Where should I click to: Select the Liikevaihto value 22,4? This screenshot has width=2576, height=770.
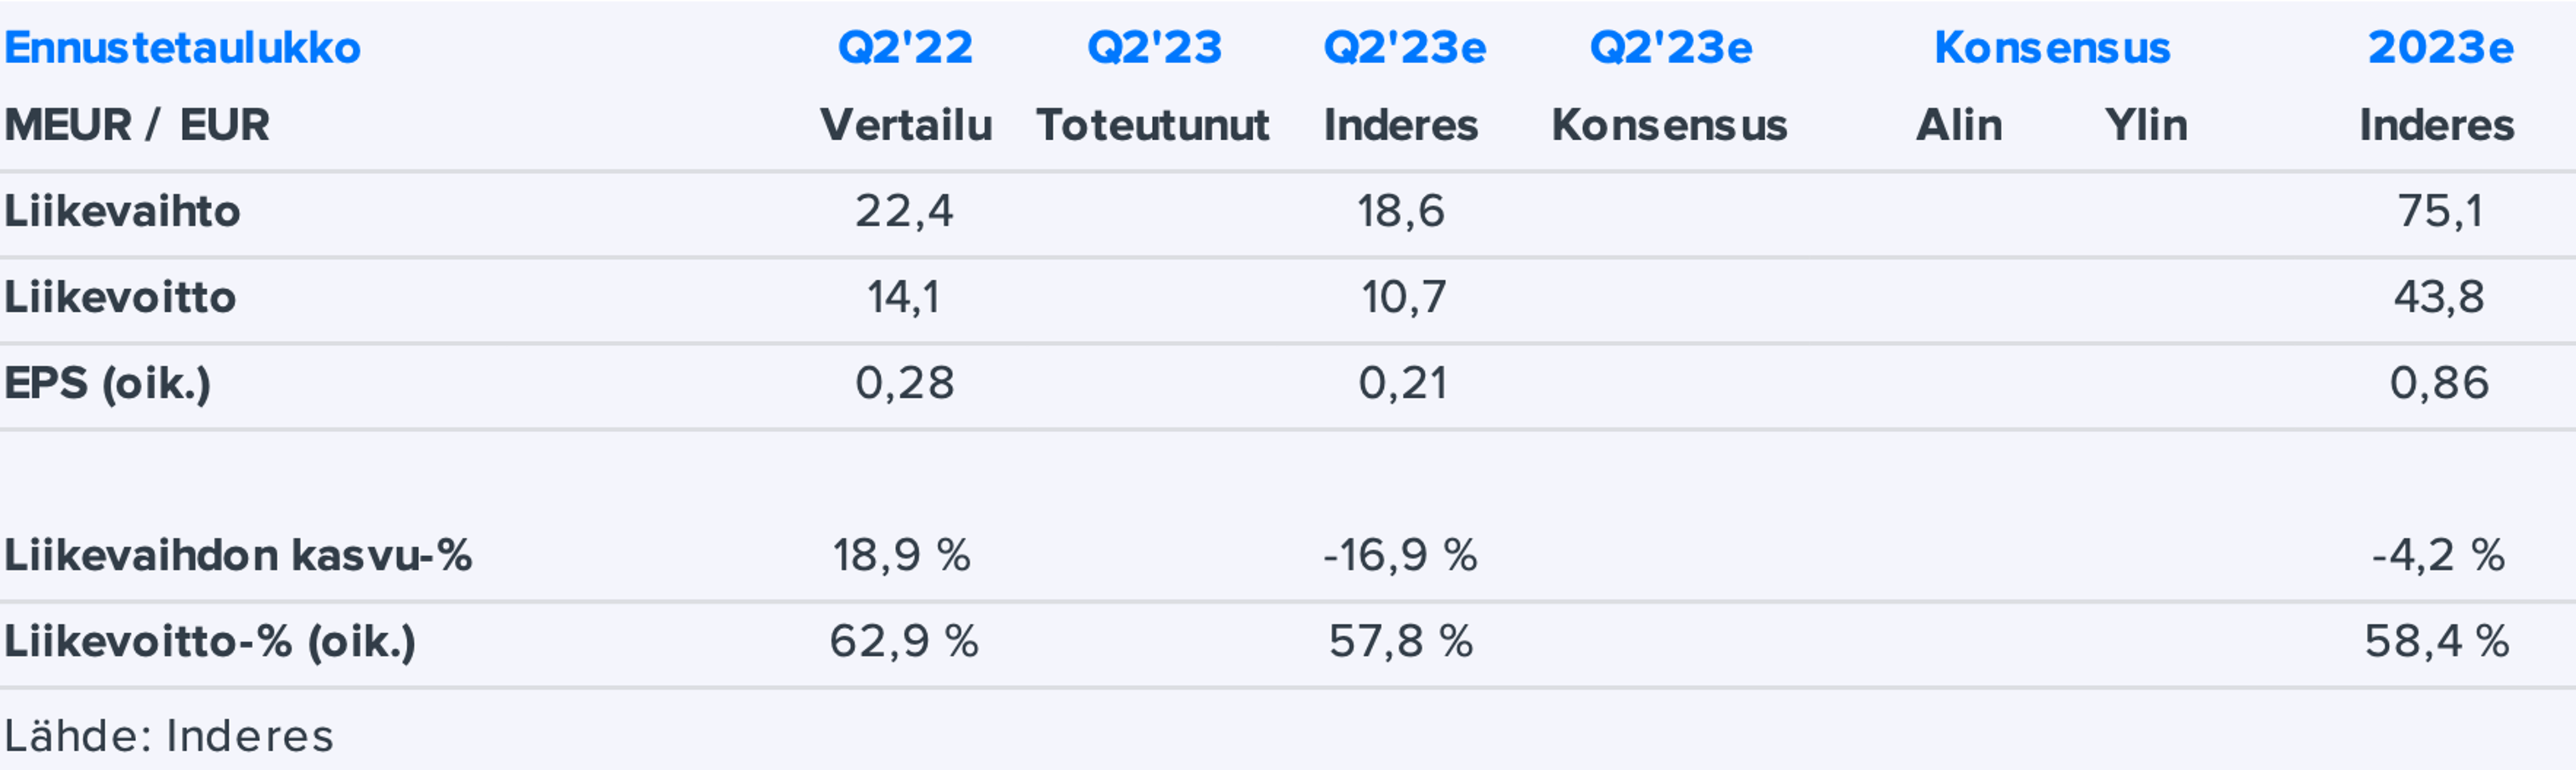tap(904, 212)
